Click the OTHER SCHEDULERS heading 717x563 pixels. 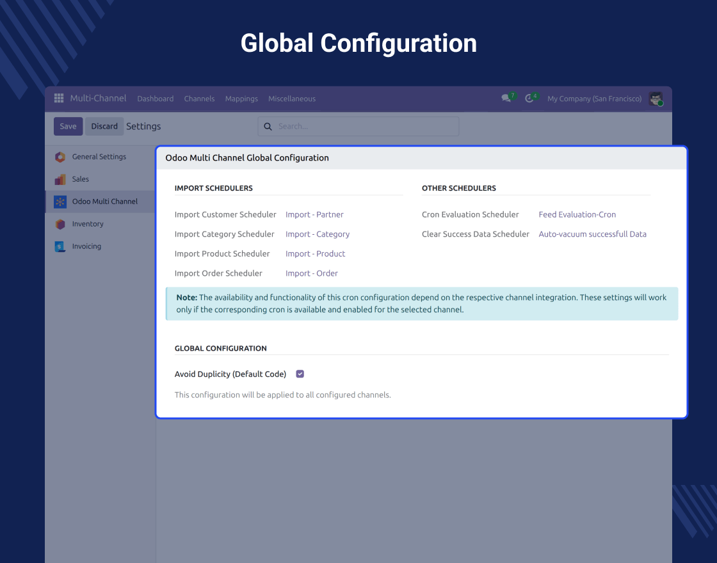pyautogui.click(x=458, y=188)
